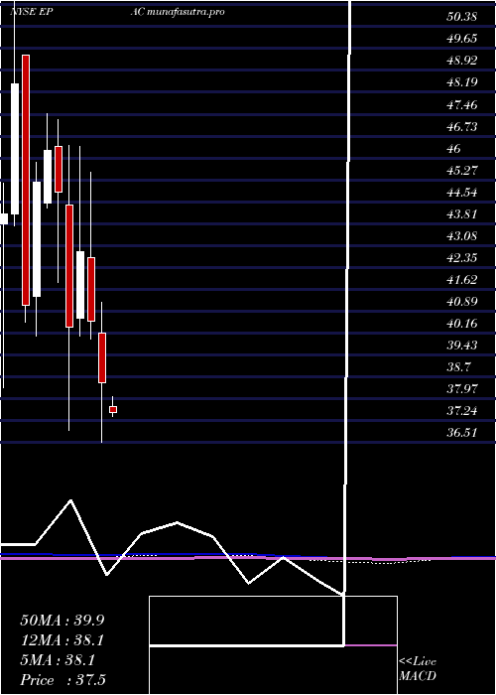Screen dimensions: 496x695
Task: Click the 46 price axis label
Action: click(x=454, y=149)
